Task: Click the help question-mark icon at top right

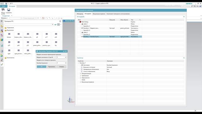Action: (200, 6)
